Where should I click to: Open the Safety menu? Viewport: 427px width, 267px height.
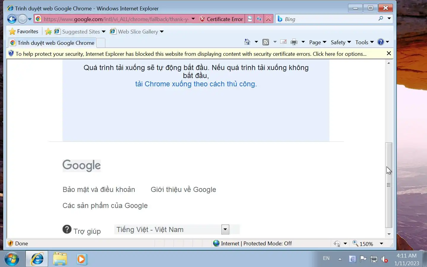pyautogui.click(x=341, y=42)
